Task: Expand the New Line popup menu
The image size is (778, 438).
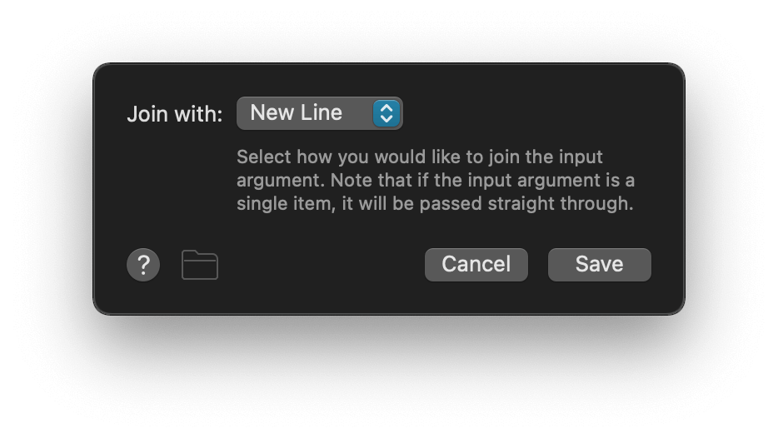Action: pyautogui.click(x=319, y=113)
